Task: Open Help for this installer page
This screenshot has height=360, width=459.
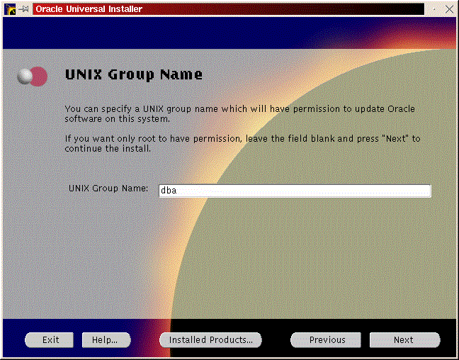Action: coord(105,340)
